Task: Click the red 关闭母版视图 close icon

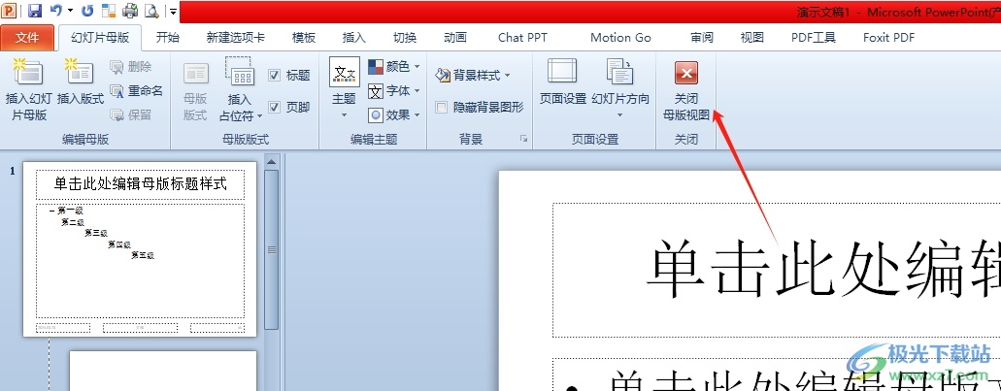Action: (x=686, y=74)
